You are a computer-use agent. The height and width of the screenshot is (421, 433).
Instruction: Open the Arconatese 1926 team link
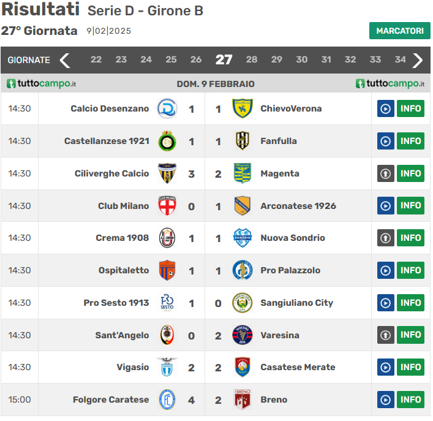point(298,206)
